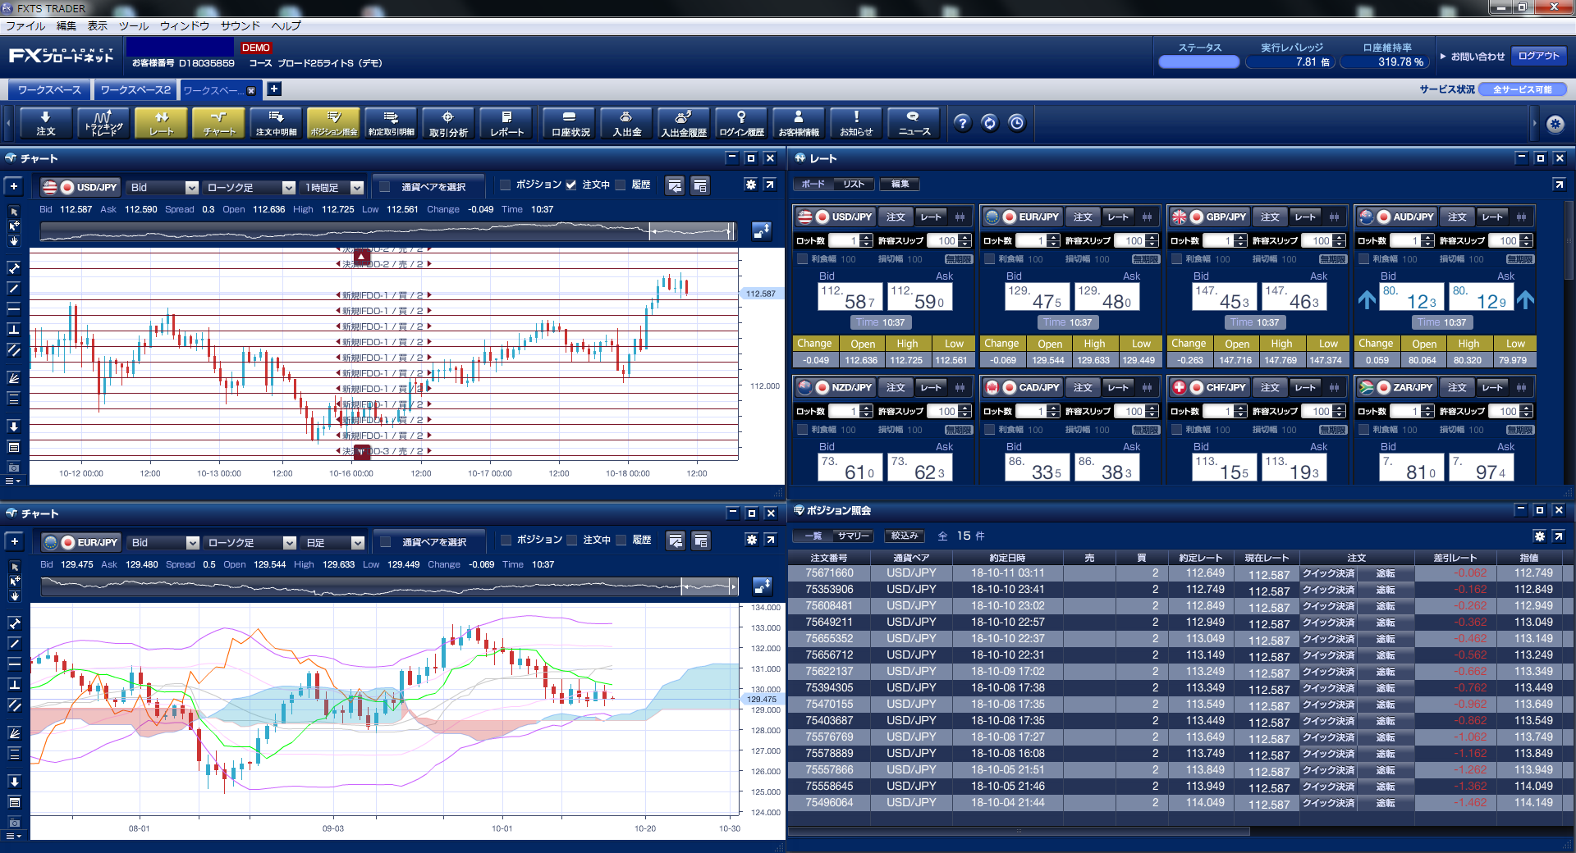Click the help question mark icon
This screenshot has width=1576, height=853.
pyautogui.click(x=962, y=123)
